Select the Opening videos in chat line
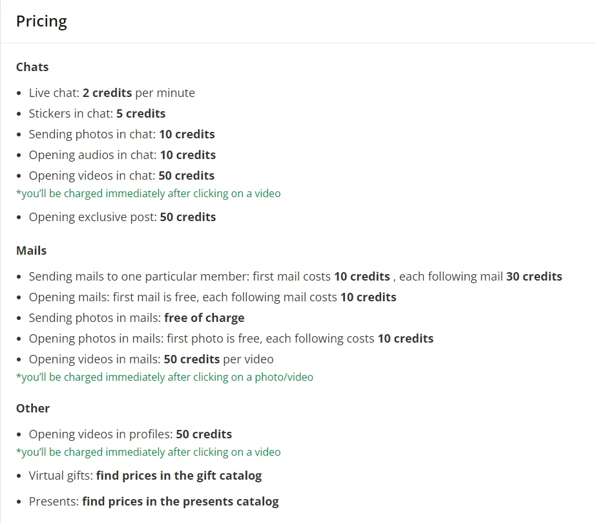Screen dimensions: 595x523 tap(122, 175)
